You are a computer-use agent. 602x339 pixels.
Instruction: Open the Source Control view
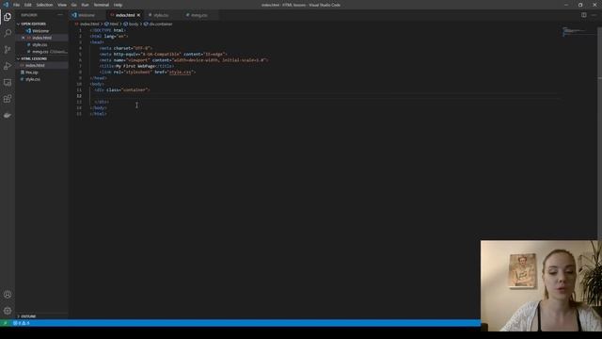coord(8,50)
